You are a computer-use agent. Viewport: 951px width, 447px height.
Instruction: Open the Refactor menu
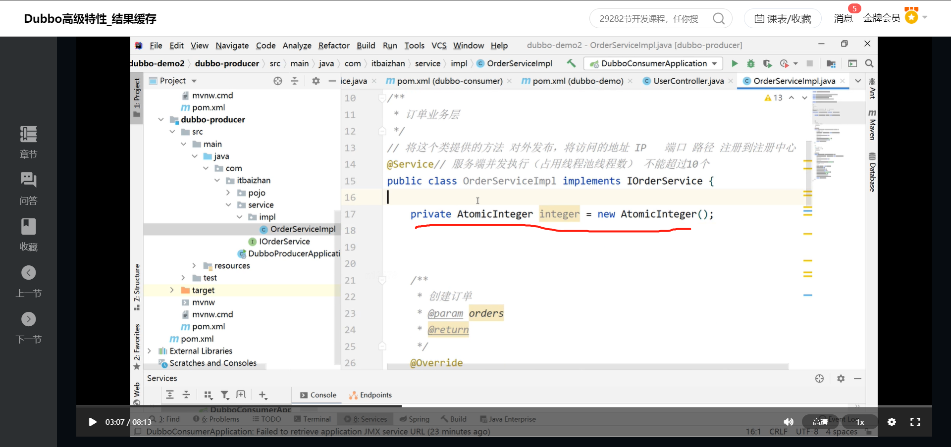coord(334,46)
